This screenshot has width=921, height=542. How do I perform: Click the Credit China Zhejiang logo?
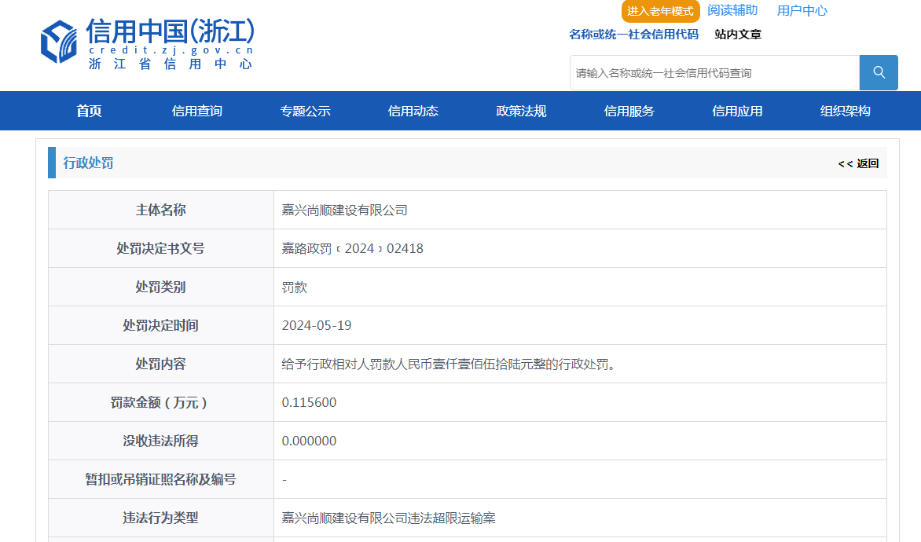pyautogui.click(x=148, y=44)
